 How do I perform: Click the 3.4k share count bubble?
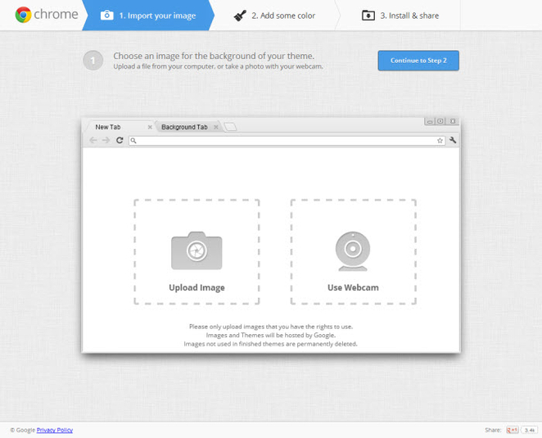530,430
